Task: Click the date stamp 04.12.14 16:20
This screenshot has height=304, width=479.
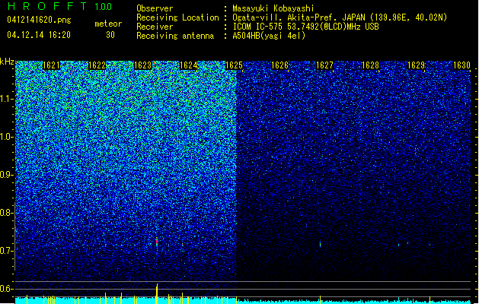Action: 39,35
